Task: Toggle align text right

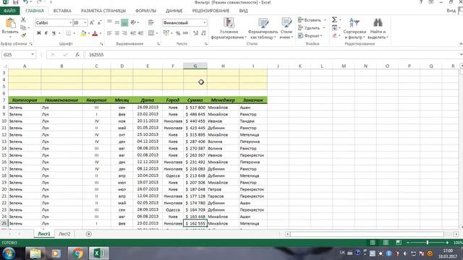Action: click(x=124, y=33)
